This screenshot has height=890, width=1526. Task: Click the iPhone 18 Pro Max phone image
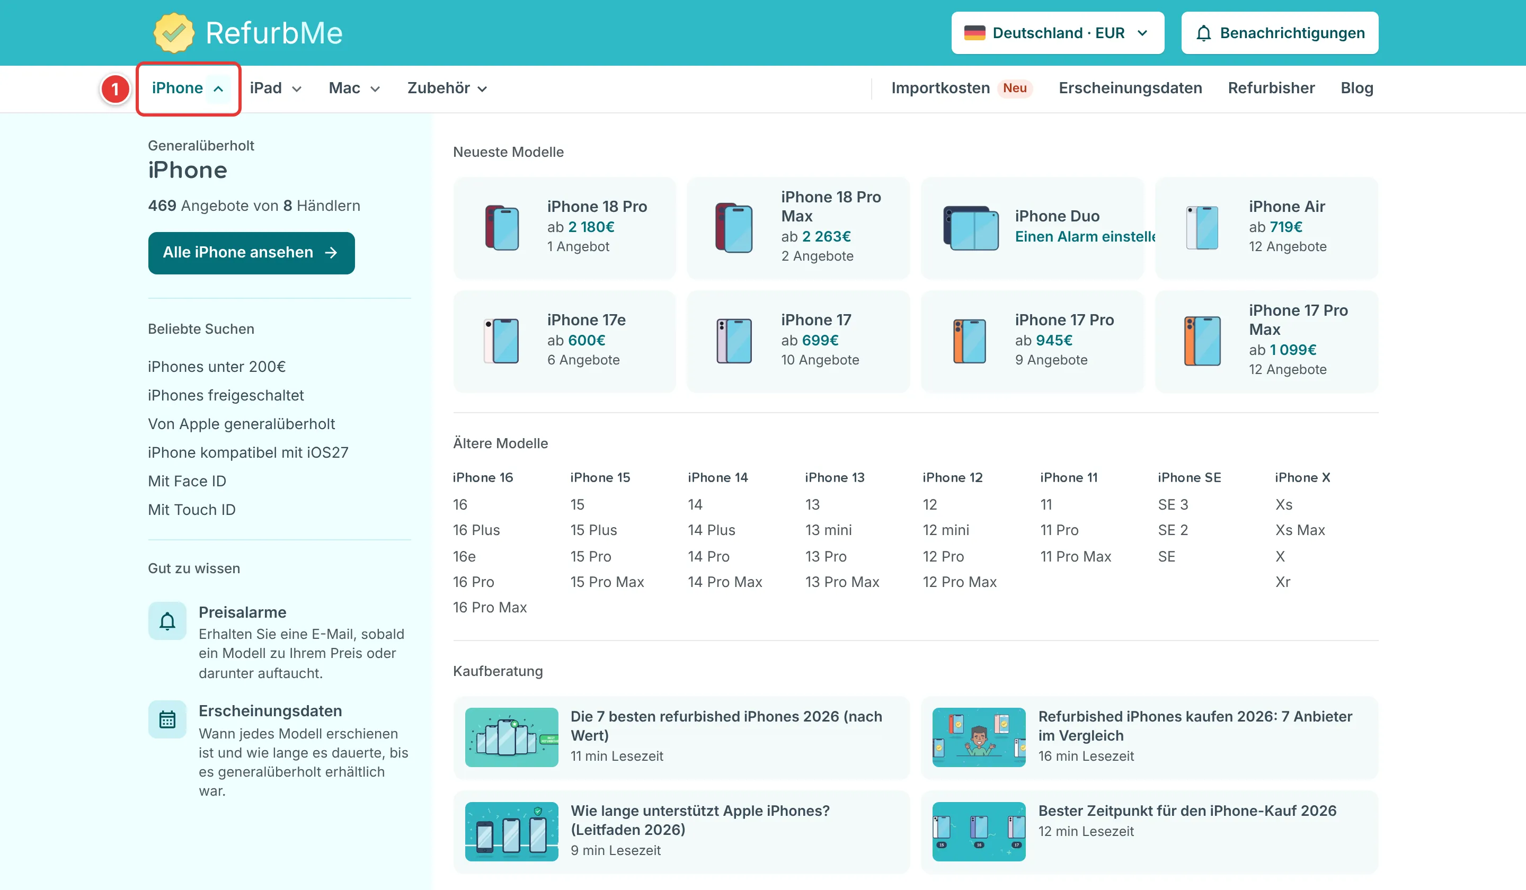pos(733,228)
